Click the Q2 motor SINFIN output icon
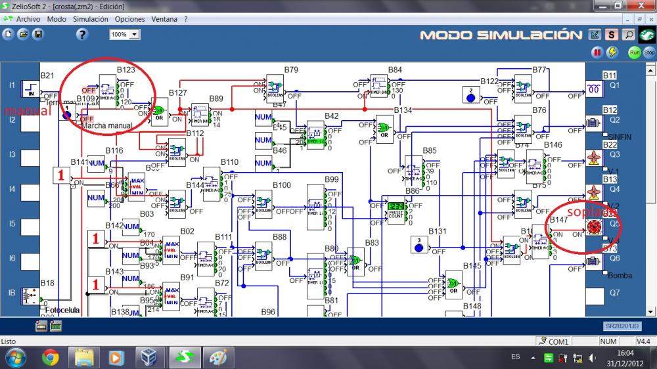The image size is (657, 369). (594, 123)
